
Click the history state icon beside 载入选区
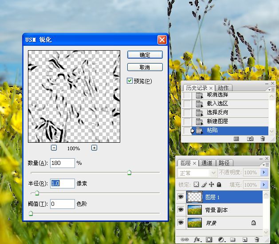click(199, 104)
